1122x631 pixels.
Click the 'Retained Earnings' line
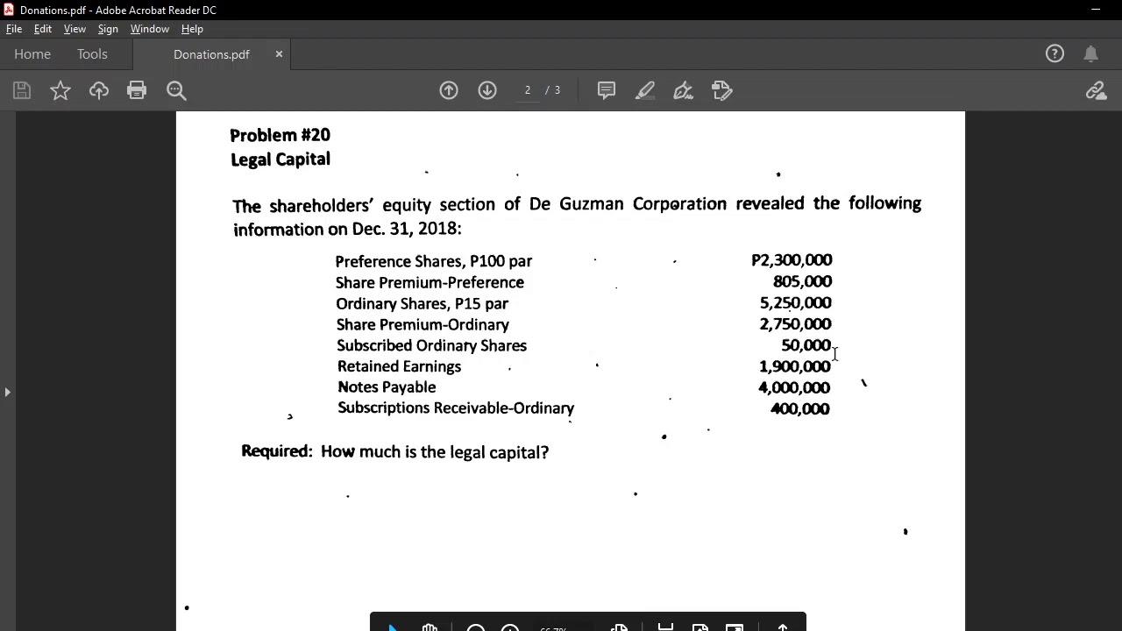399,366
